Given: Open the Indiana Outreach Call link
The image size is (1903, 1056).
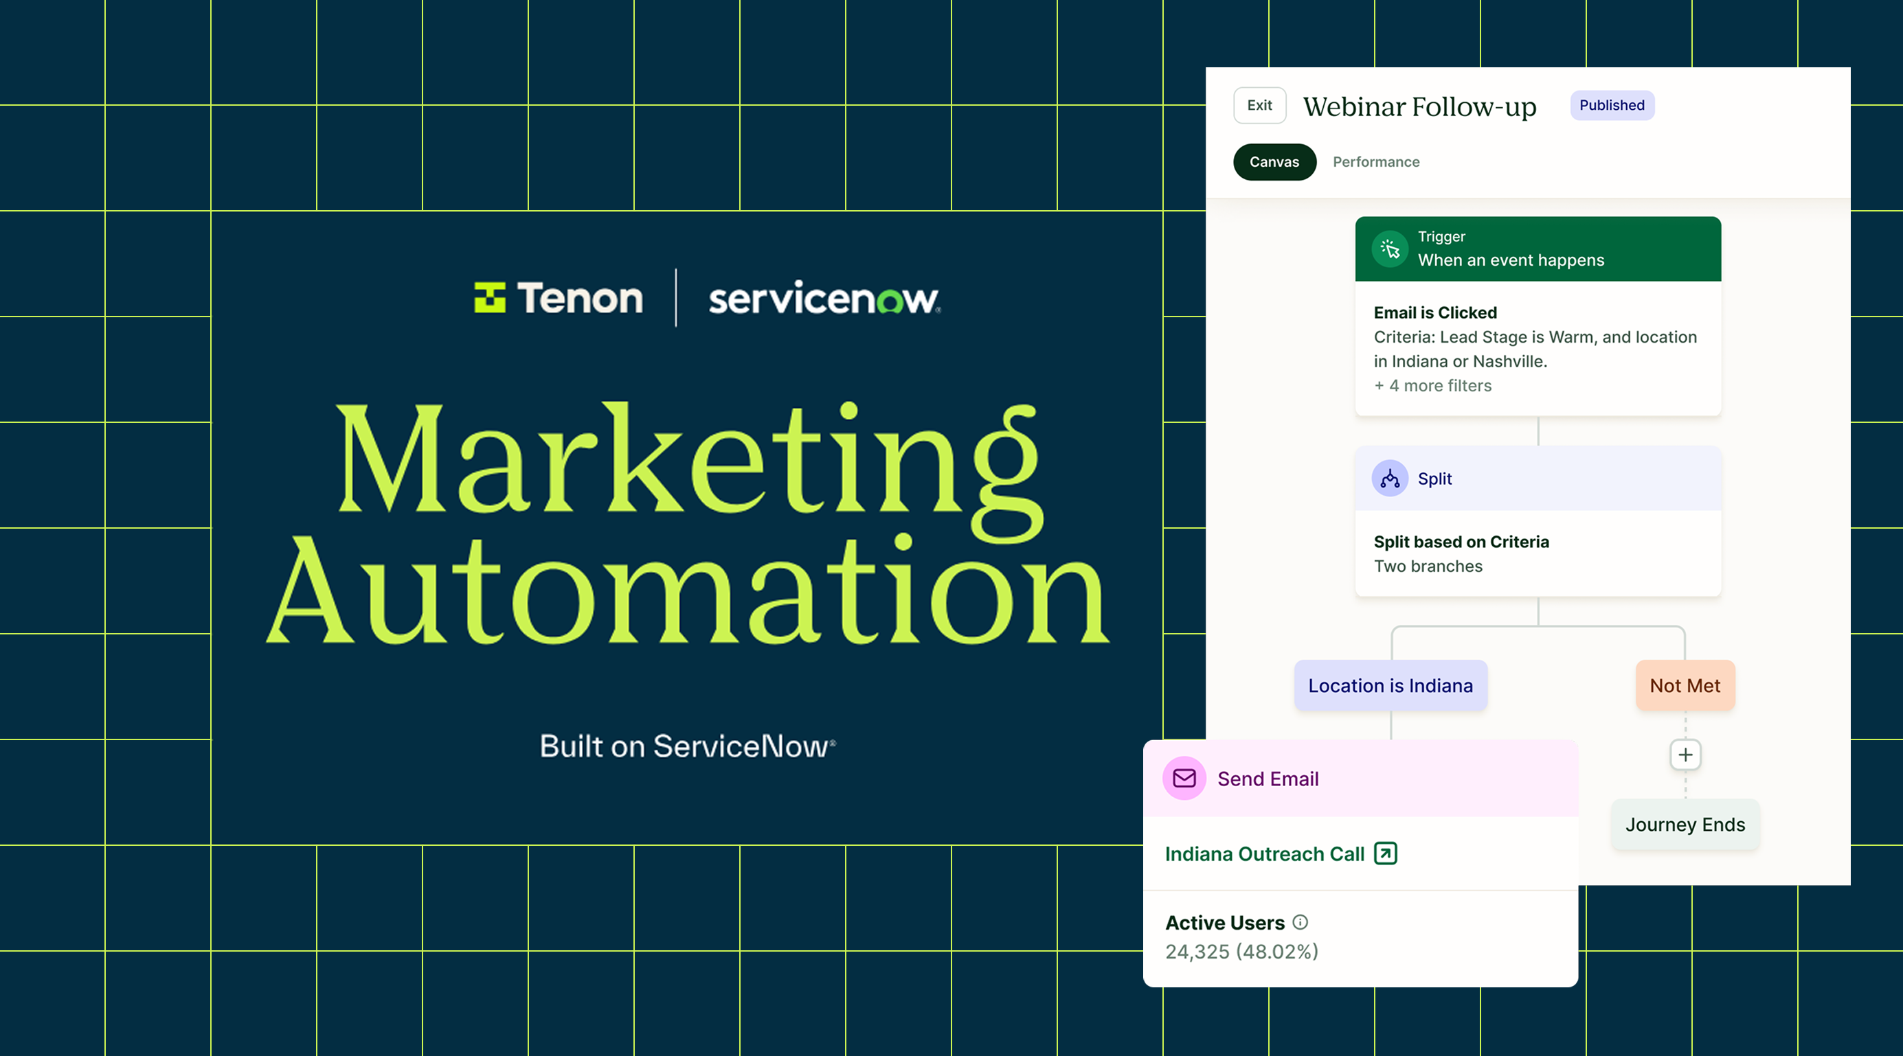Looking at the screenshot, I should (x=1264, y=853).
